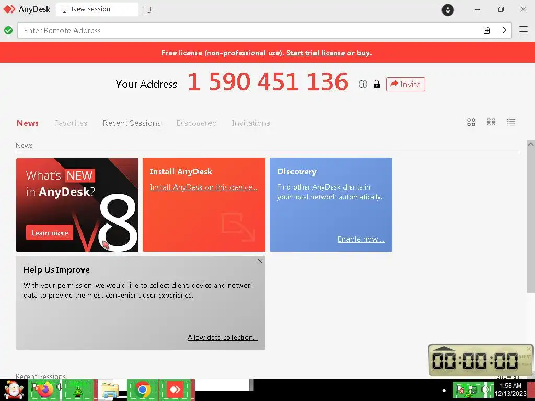Click the Invite button
The height and width of the screenshot is (401, 535).
click(x=405, y=84)
